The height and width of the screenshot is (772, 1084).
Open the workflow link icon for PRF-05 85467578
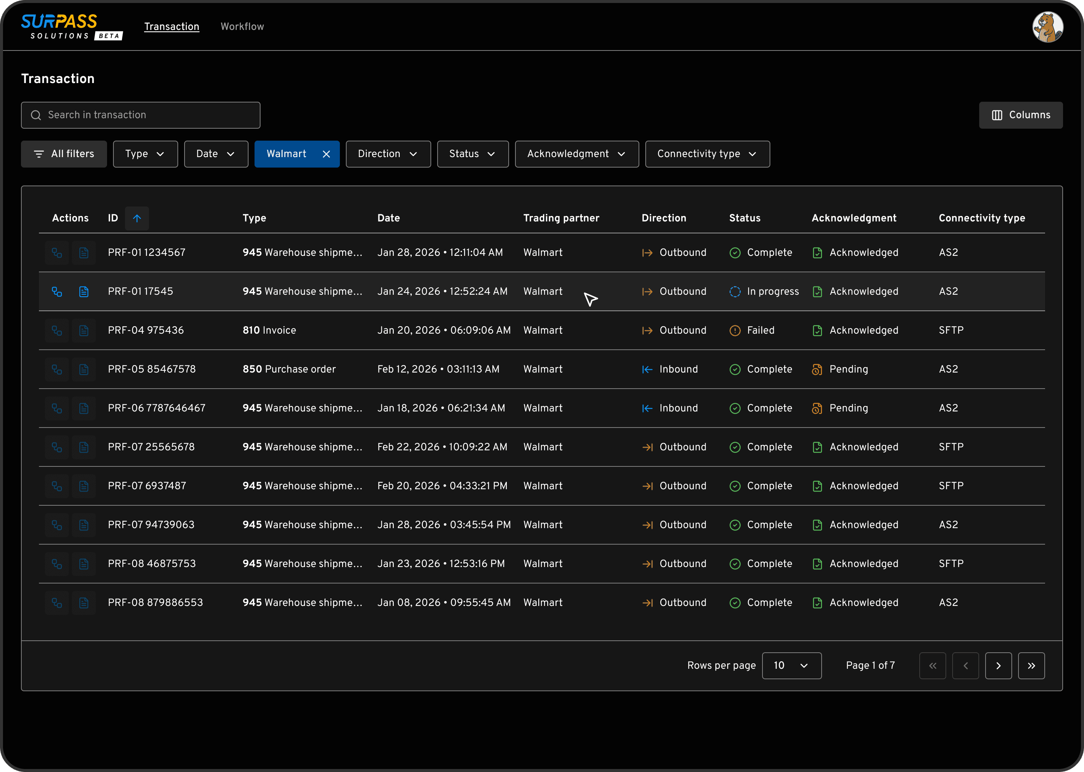[x=57, y=369]
